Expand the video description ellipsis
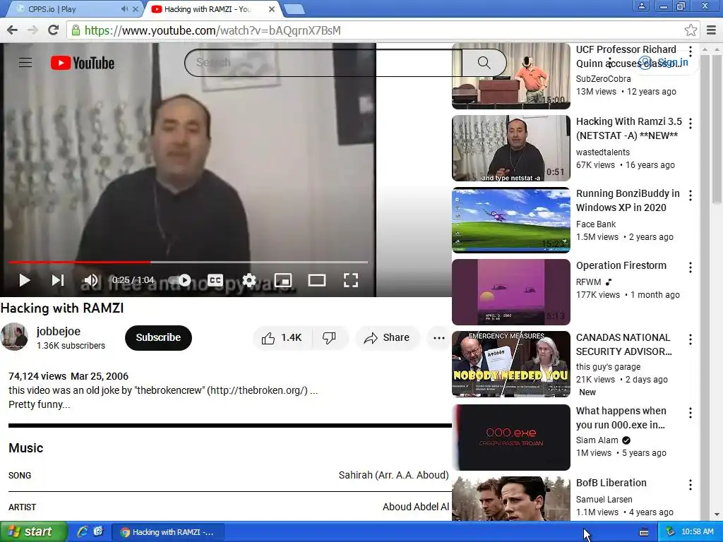 314,391
